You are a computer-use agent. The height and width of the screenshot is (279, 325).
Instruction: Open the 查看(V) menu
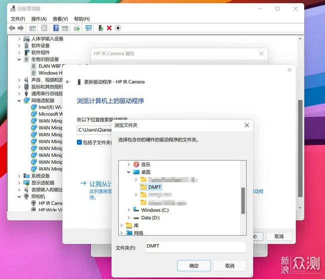coord(60,19)
